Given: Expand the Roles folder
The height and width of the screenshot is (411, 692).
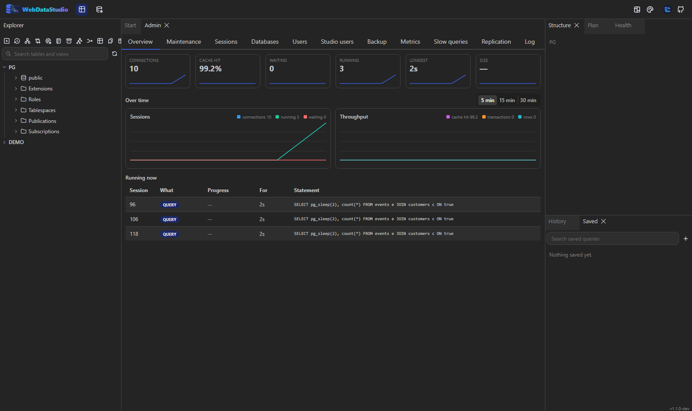Looking at the screenshot, I should [16, 100].
